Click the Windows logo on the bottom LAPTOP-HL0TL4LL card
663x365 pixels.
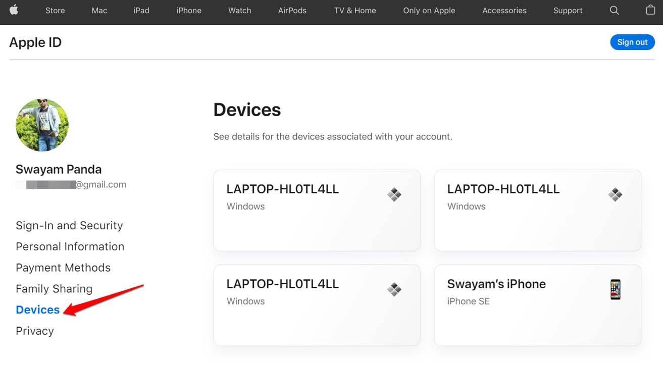[394, 289]
